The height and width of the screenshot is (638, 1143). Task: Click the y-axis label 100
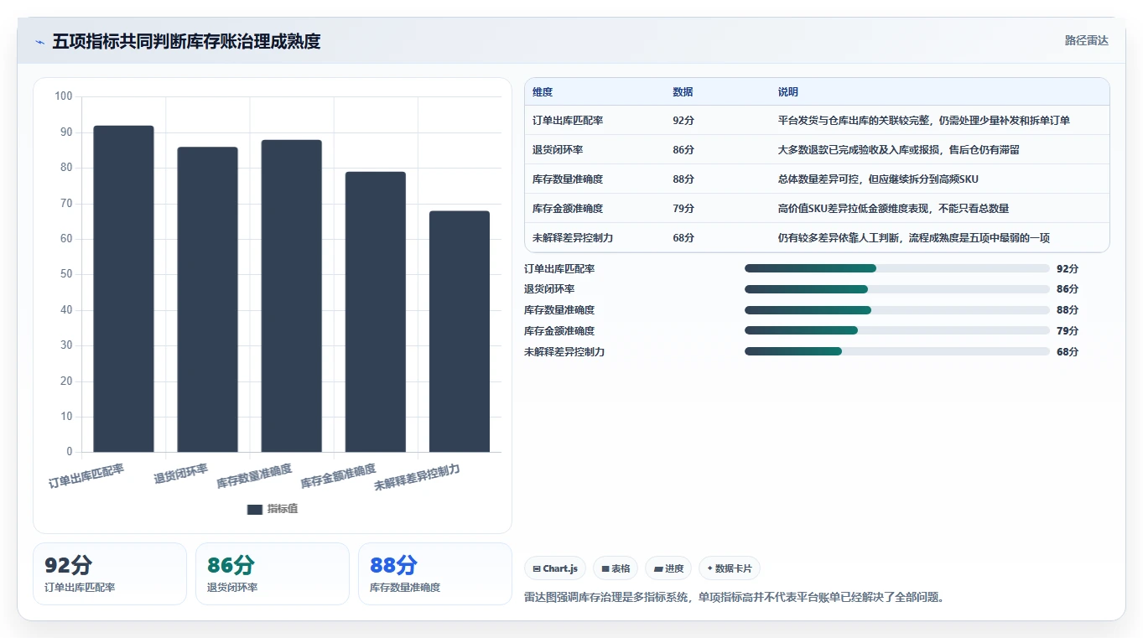(64, 96)
